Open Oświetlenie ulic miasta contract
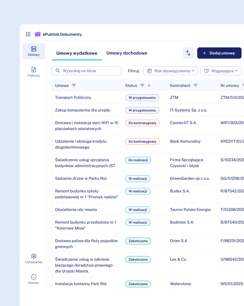This screenshot has width=244, height=306. click(76, 210)
